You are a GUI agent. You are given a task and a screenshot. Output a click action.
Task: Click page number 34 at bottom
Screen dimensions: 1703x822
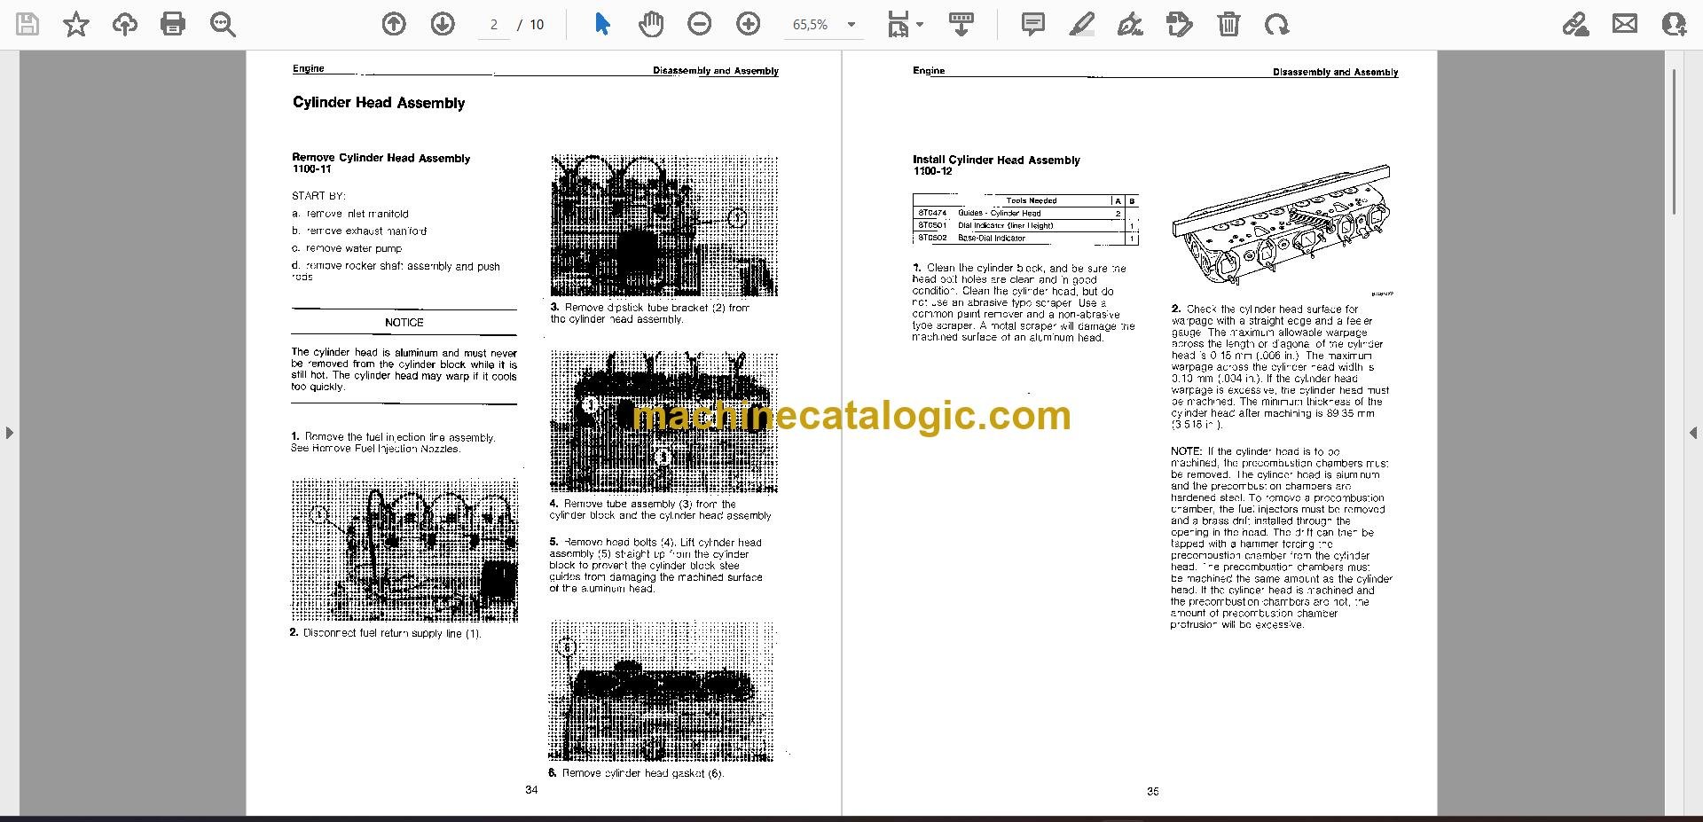531,790
